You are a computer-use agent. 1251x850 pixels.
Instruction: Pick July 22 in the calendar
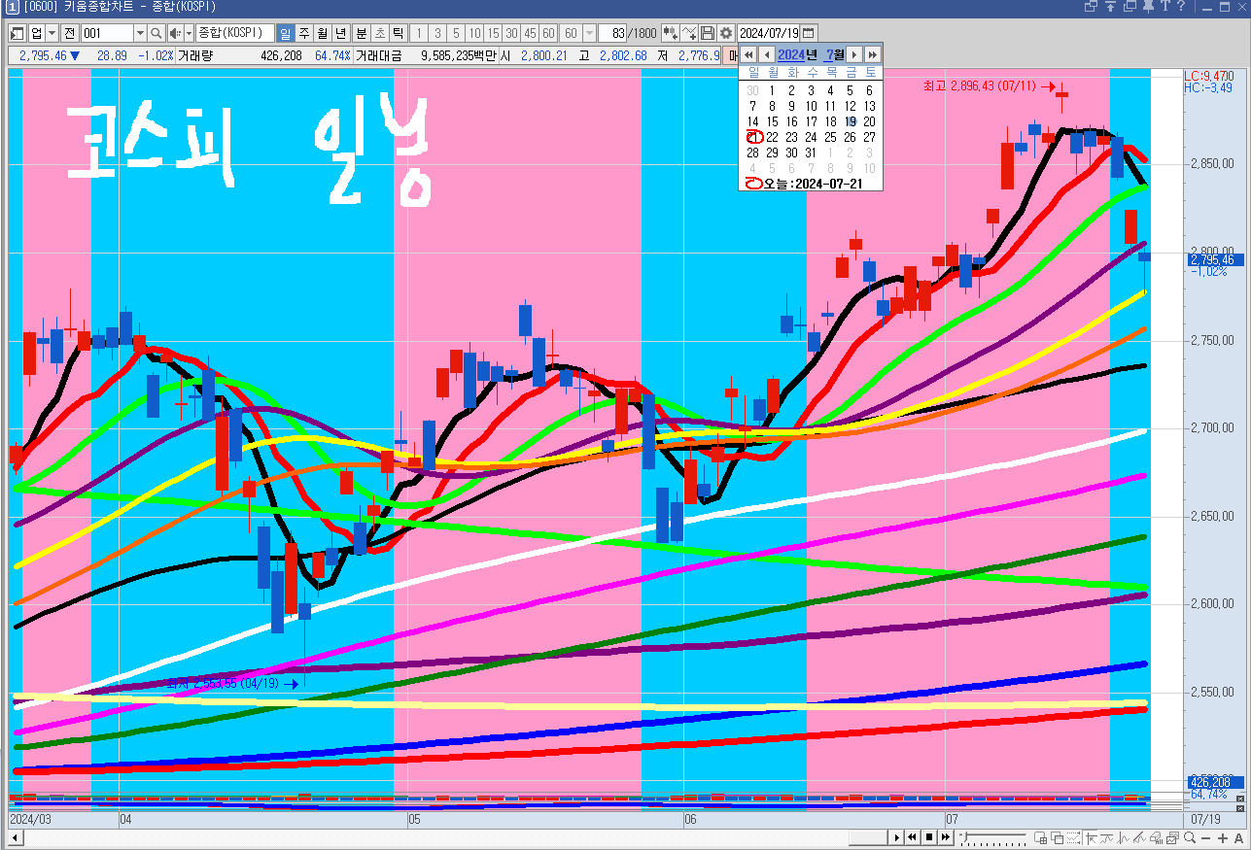click(773, 137)
